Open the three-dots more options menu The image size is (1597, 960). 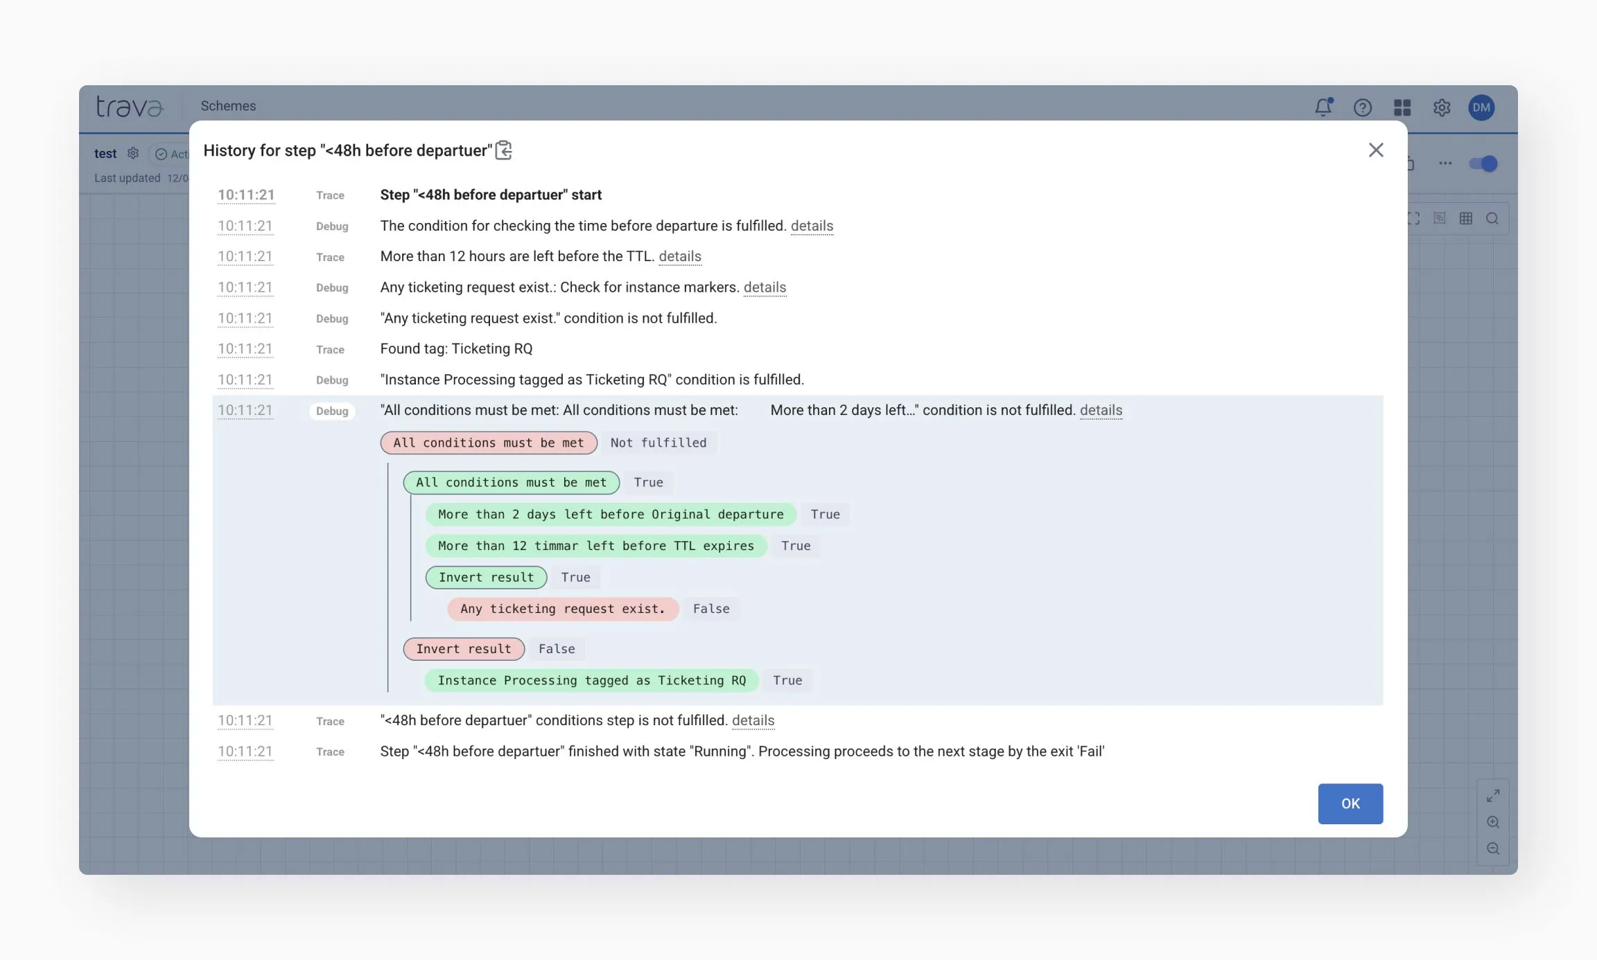(x=1445, y=163)
